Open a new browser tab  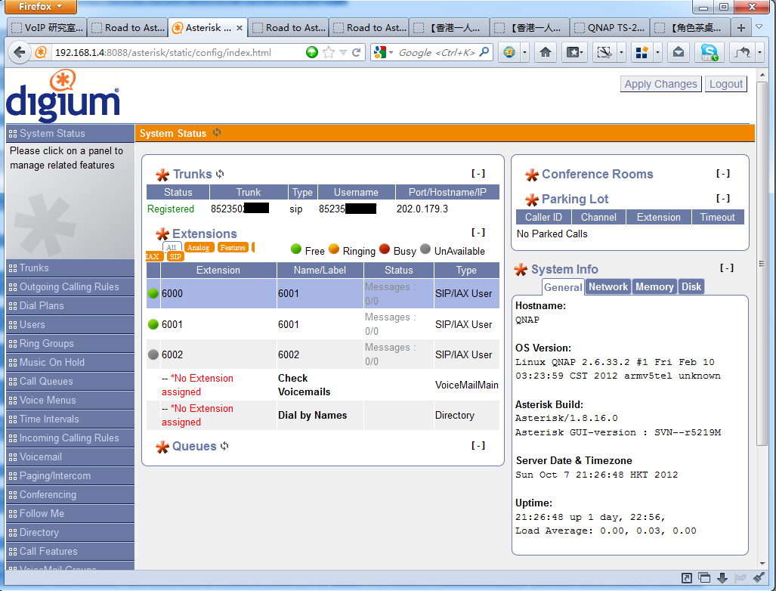click(x=740, y=28)
